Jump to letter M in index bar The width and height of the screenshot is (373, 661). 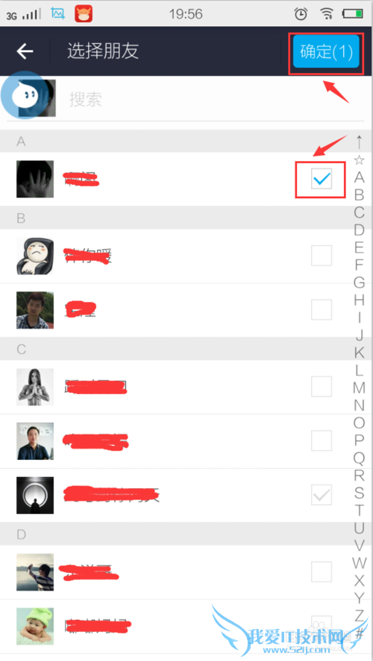tap(359, 387)
